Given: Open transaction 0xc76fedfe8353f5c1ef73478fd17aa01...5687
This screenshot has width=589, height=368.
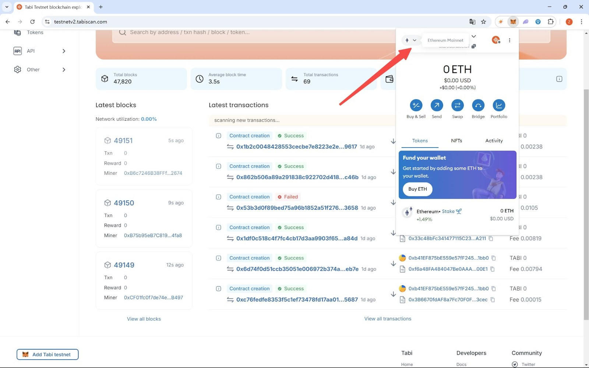Looking at the screenshot, I should click(297, 300).
